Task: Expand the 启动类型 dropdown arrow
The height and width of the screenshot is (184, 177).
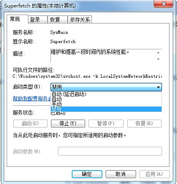Action: (158, 87)
